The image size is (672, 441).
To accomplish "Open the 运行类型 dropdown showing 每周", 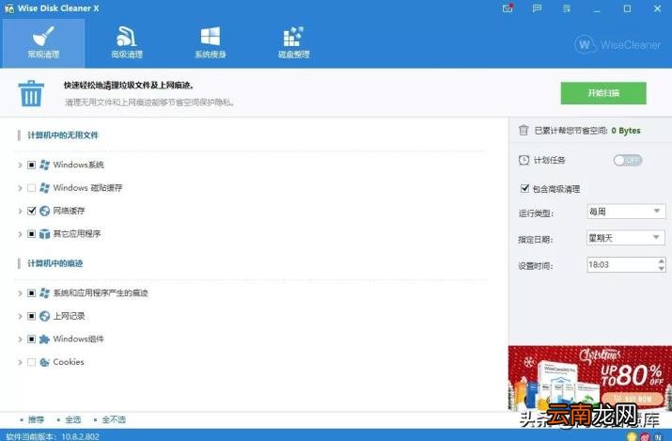I will pos(626,212).
